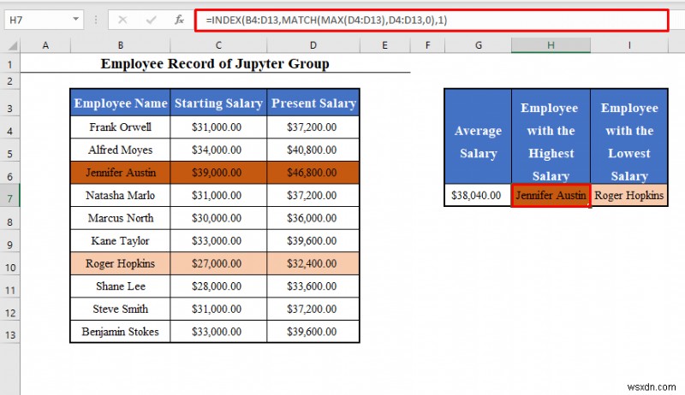The height and width of the screenshot is (395, 685).
Task: Click into the formula bar INDEX formula
Action: [432, 20]
